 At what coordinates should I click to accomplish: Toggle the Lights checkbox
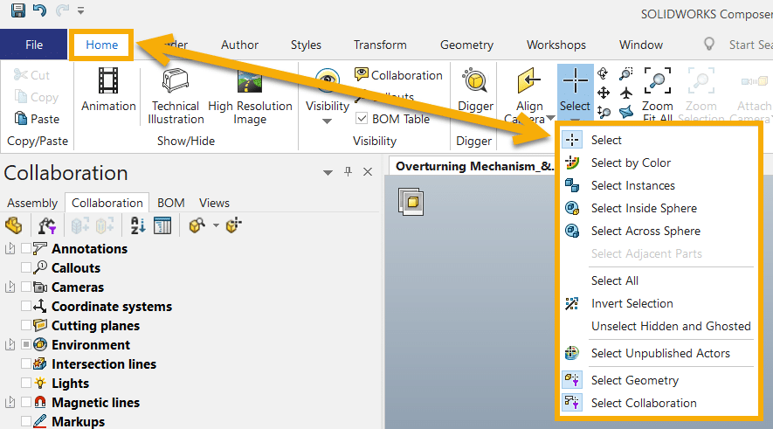point(26,383)
